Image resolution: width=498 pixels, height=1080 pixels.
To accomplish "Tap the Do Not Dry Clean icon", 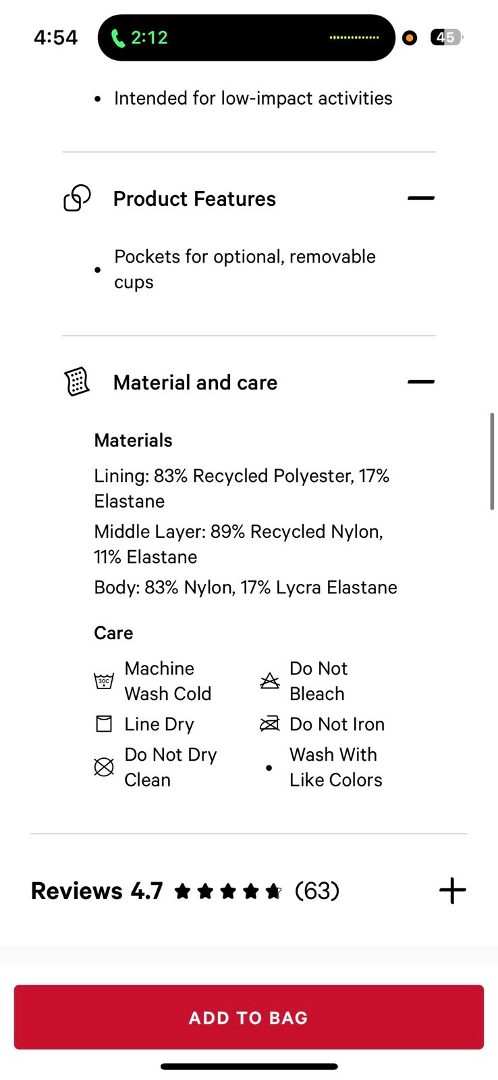I will click(104, 767).
